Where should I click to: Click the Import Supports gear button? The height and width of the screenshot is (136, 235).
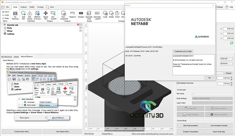tap(219, 108)
